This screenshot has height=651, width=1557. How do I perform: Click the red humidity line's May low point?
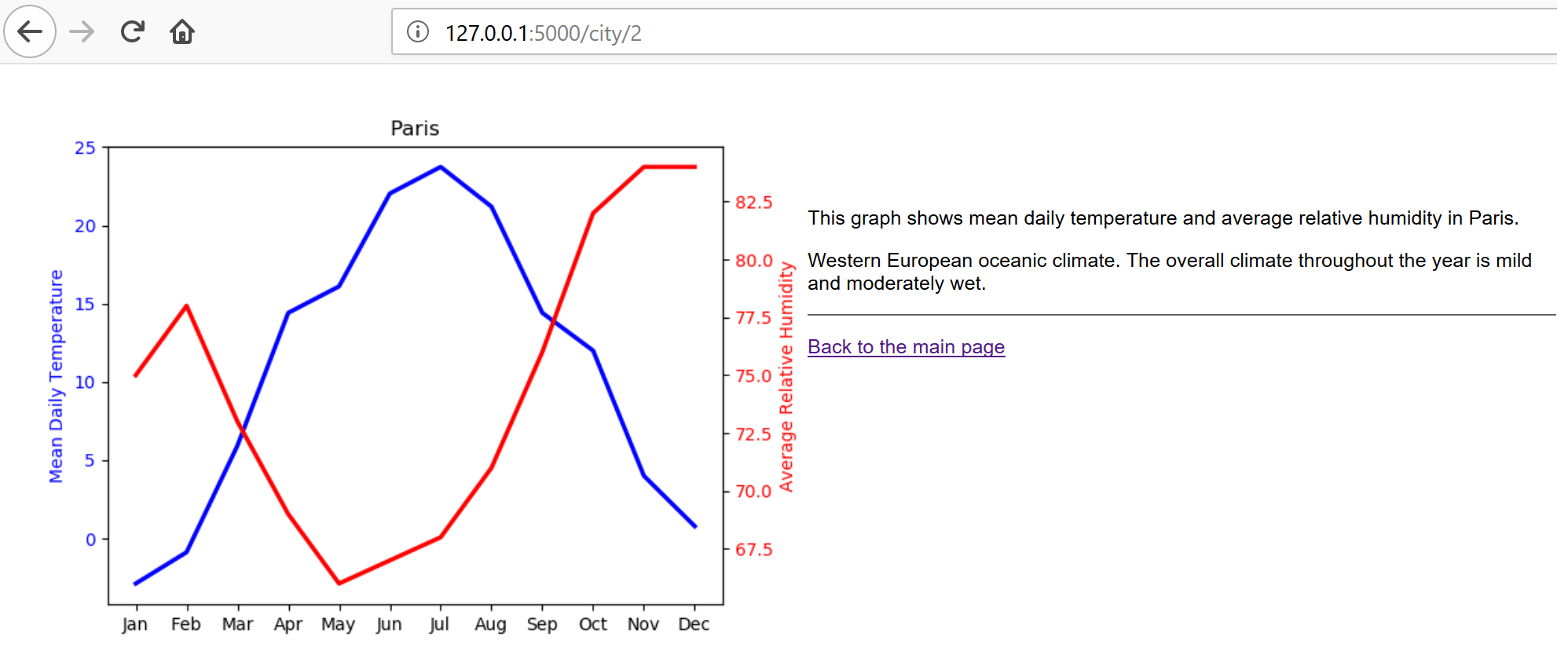[339, 583]
